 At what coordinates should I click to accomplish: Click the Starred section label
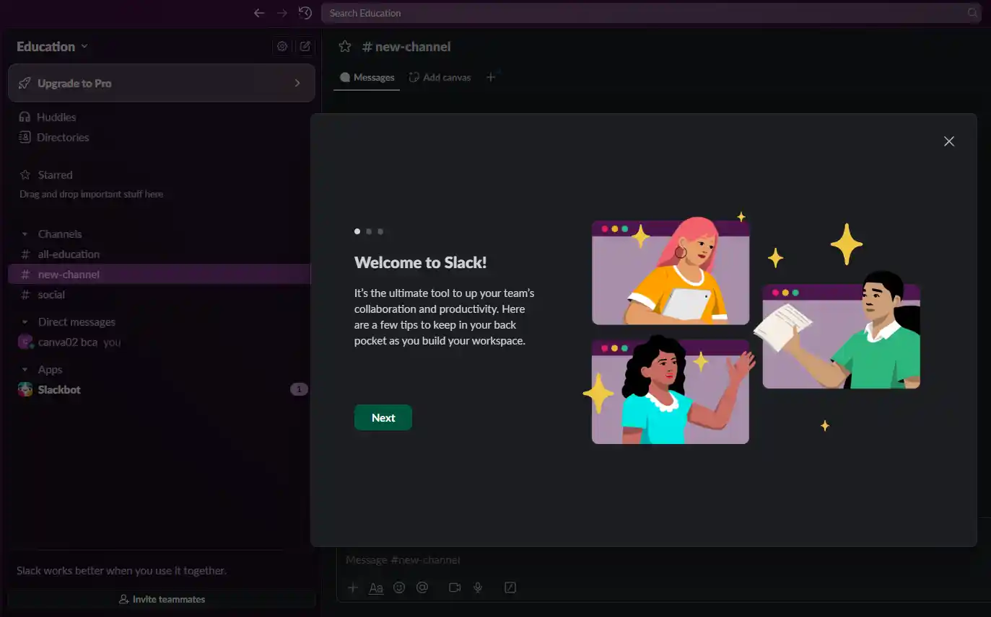[x=55, y=175]
